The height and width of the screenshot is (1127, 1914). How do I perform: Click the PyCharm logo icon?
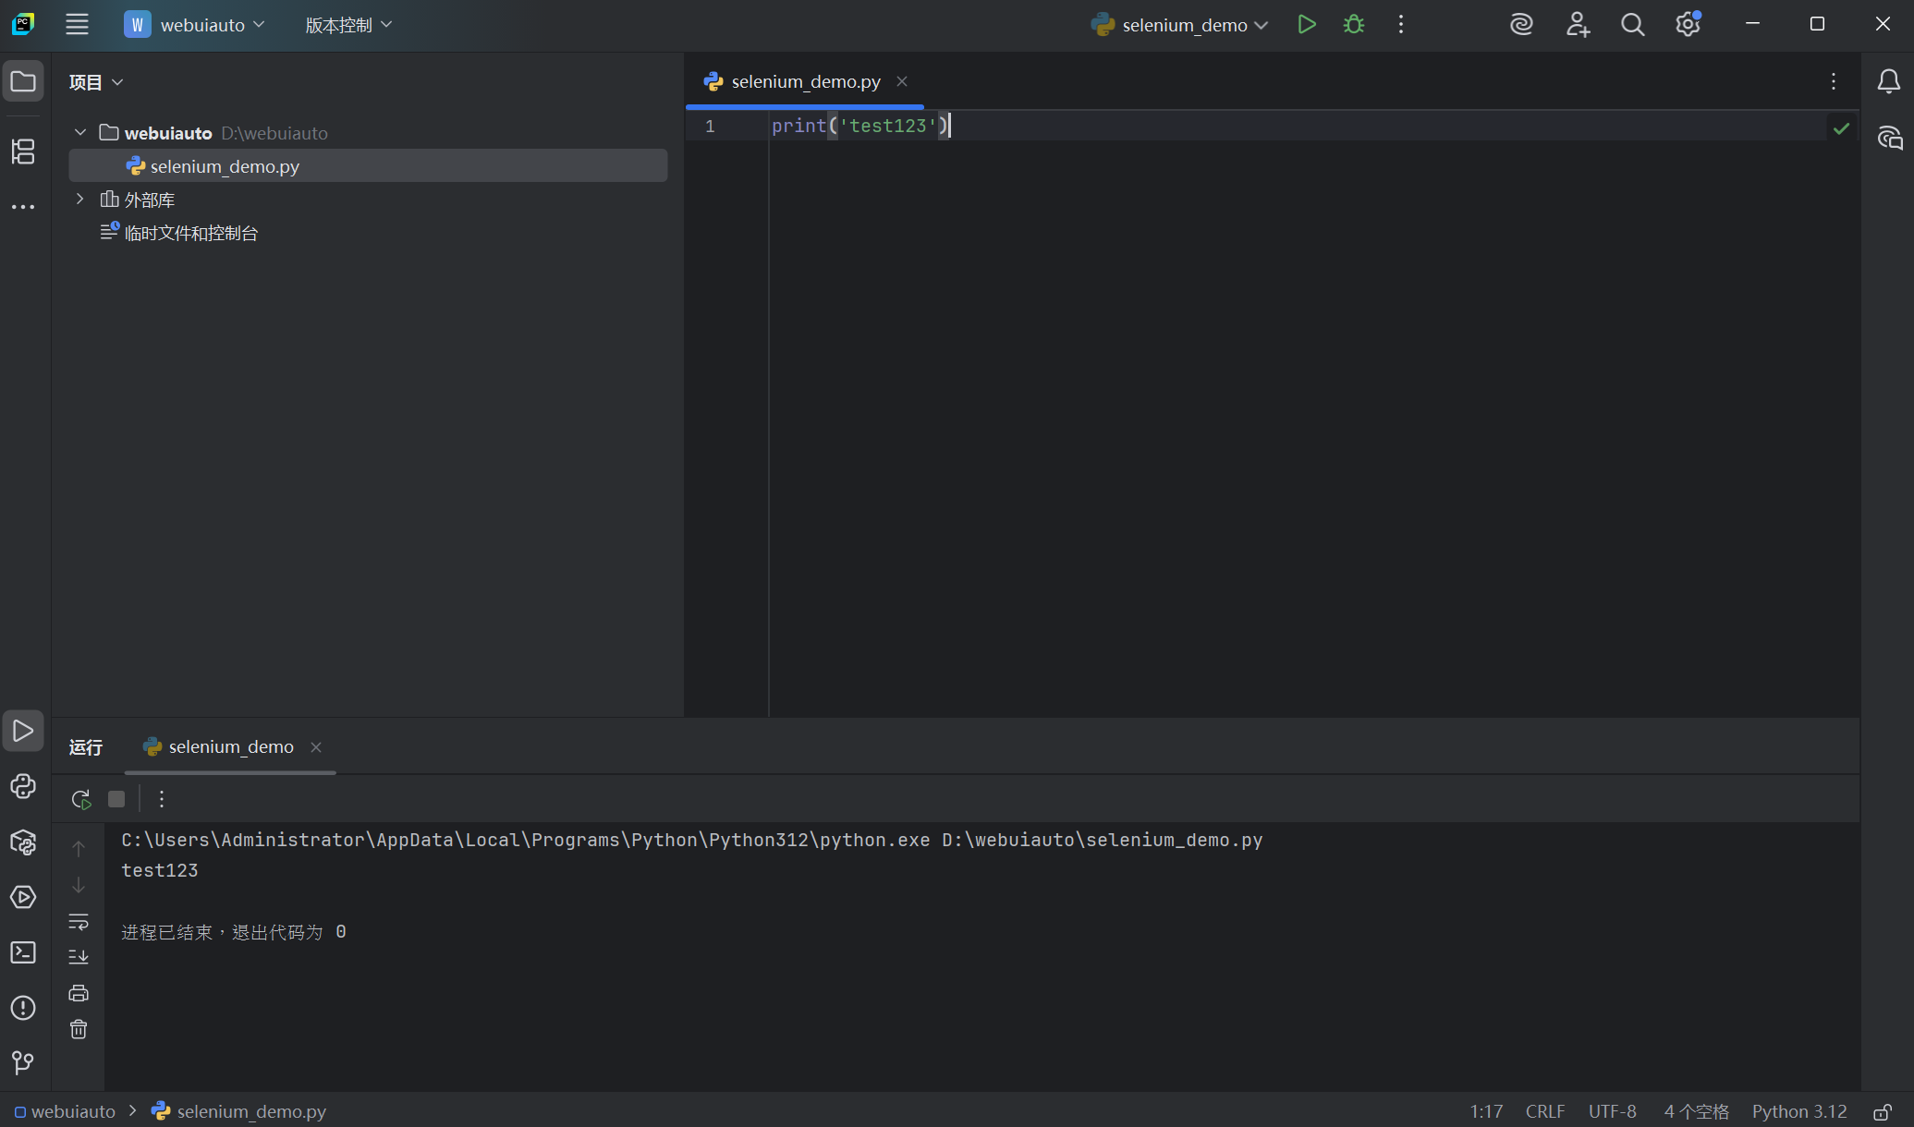23,24
